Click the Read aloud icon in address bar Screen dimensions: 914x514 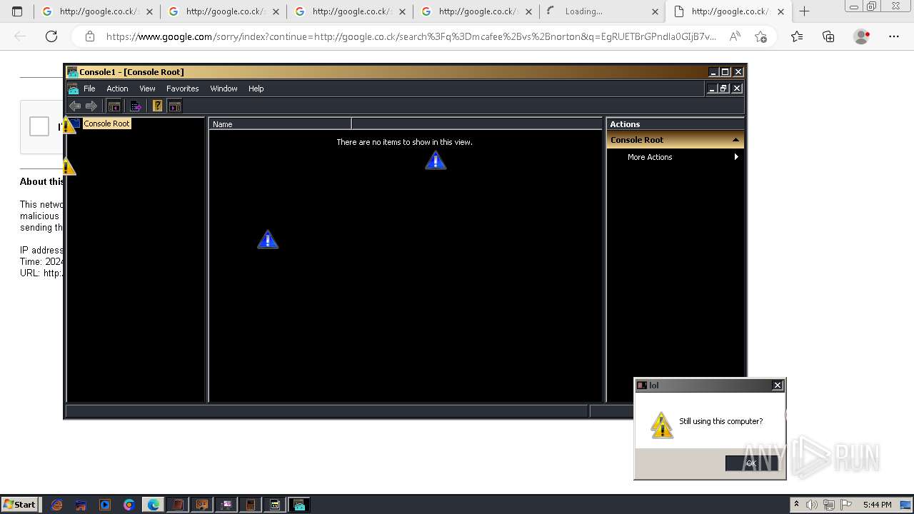(x=735, y=36)
